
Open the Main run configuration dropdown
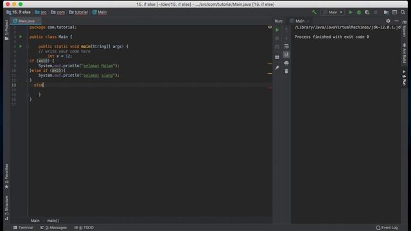333,12
